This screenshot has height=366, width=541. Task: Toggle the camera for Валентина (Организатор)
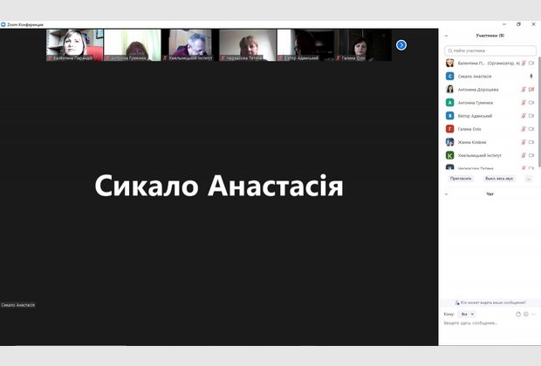click(531, 63)
